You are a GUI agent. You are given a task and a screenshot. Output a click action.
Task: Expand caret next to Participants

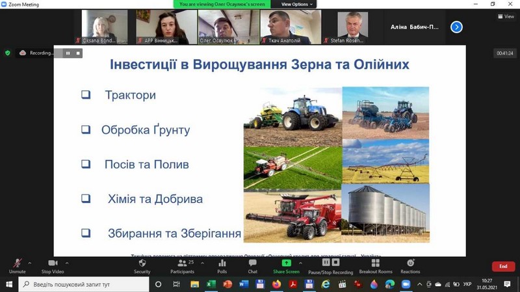click(202, 263)
